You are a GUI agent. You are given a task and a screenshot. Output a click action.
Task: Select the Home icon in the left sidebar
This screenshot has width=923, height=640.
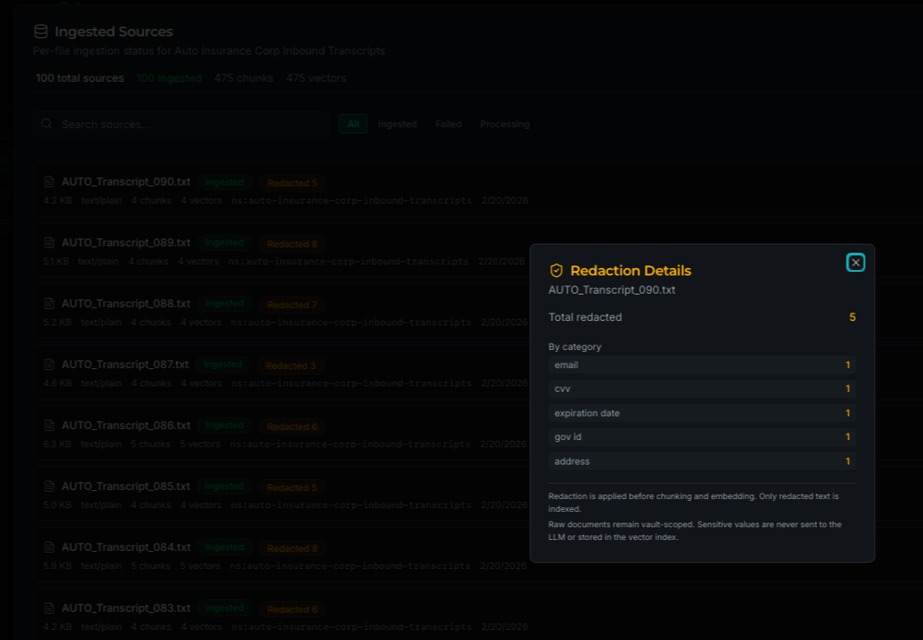click(x=5, y=134)
